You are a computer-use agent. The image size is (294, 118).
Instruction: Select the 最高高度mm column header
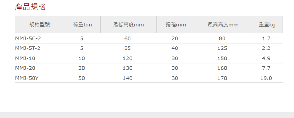pos(223,25)
